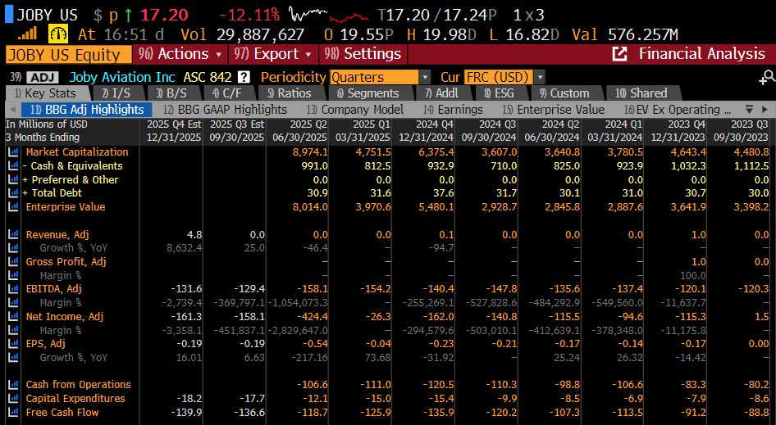This screenshot has height=425, width=776.
Task: Open chart icon for EPS, Adj row
Action: pyautogui.click(x=13, y=344)
